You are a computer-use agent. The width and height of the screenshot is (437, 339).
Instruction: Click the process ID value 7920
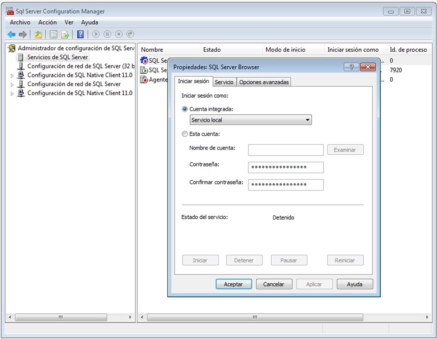[x=396, y=70]
